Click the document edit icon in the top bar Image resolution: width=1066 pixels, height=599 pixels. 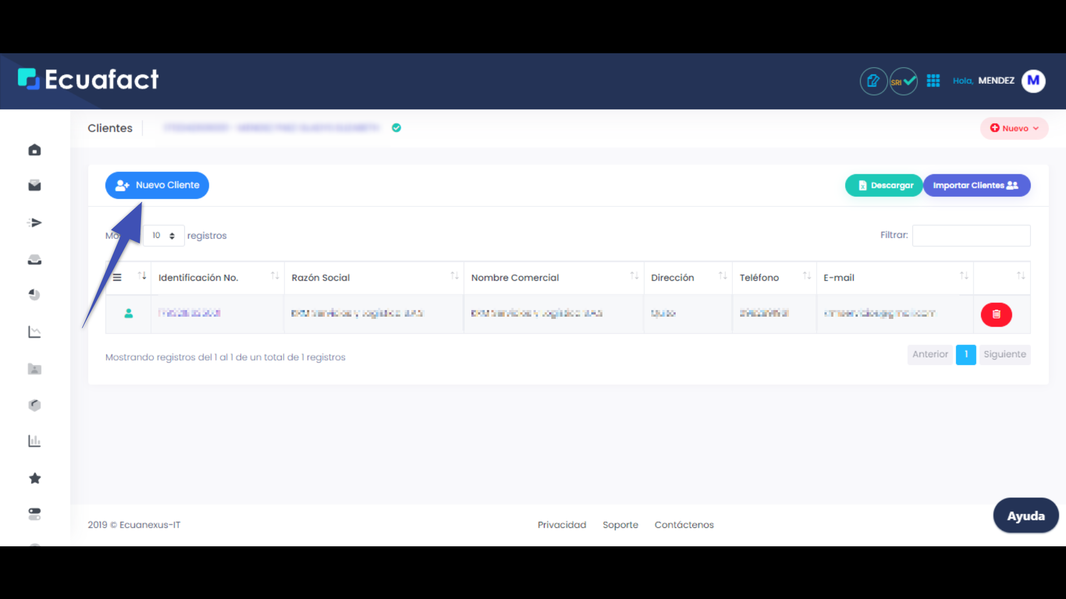click(x=873, y=81)
